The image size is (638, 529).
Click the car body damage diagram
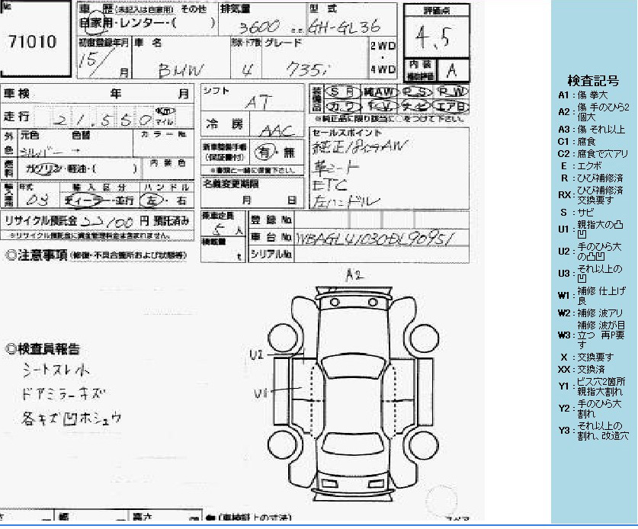(x=353, y=393)
